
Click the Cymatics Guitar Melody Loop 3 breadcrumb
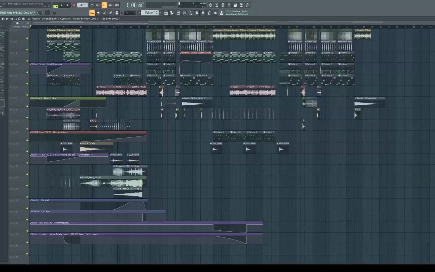click(x=89, y=19)
